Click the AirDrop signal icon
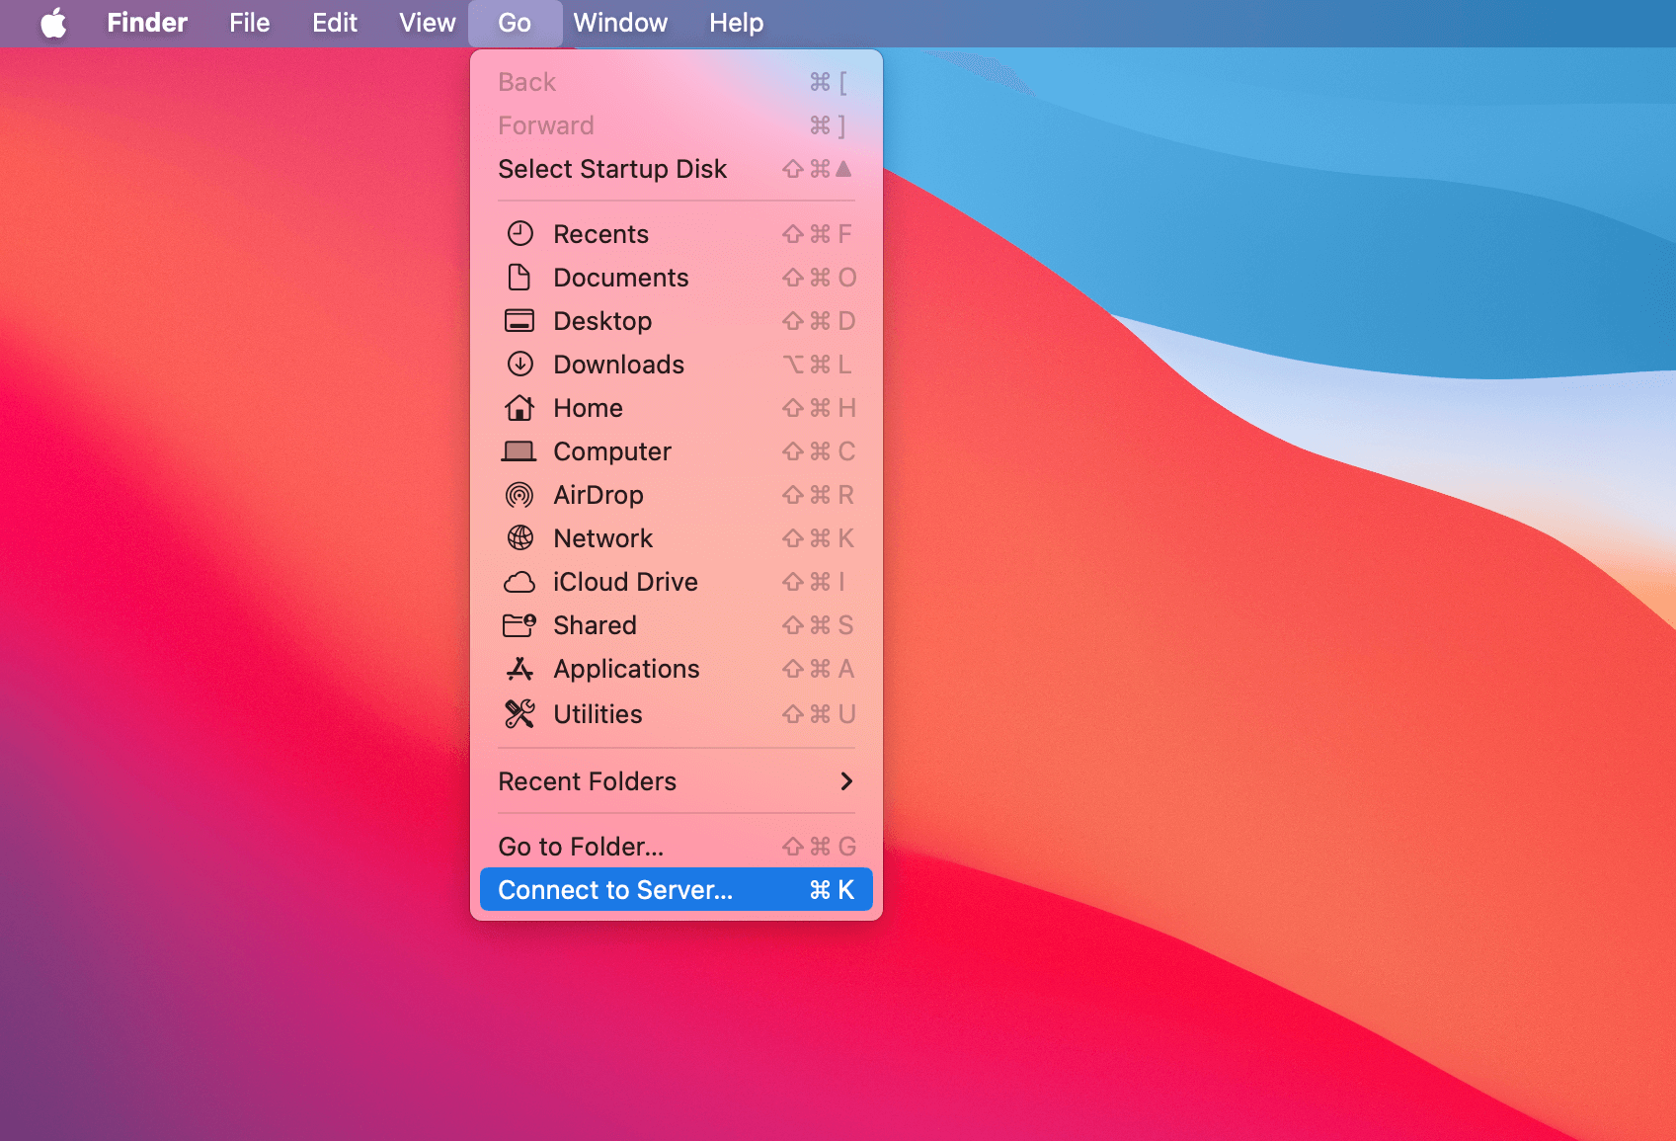Image resolution: width=1676 pixels, height=1141 pixels. pyautogui.click(x=520, y=495)
